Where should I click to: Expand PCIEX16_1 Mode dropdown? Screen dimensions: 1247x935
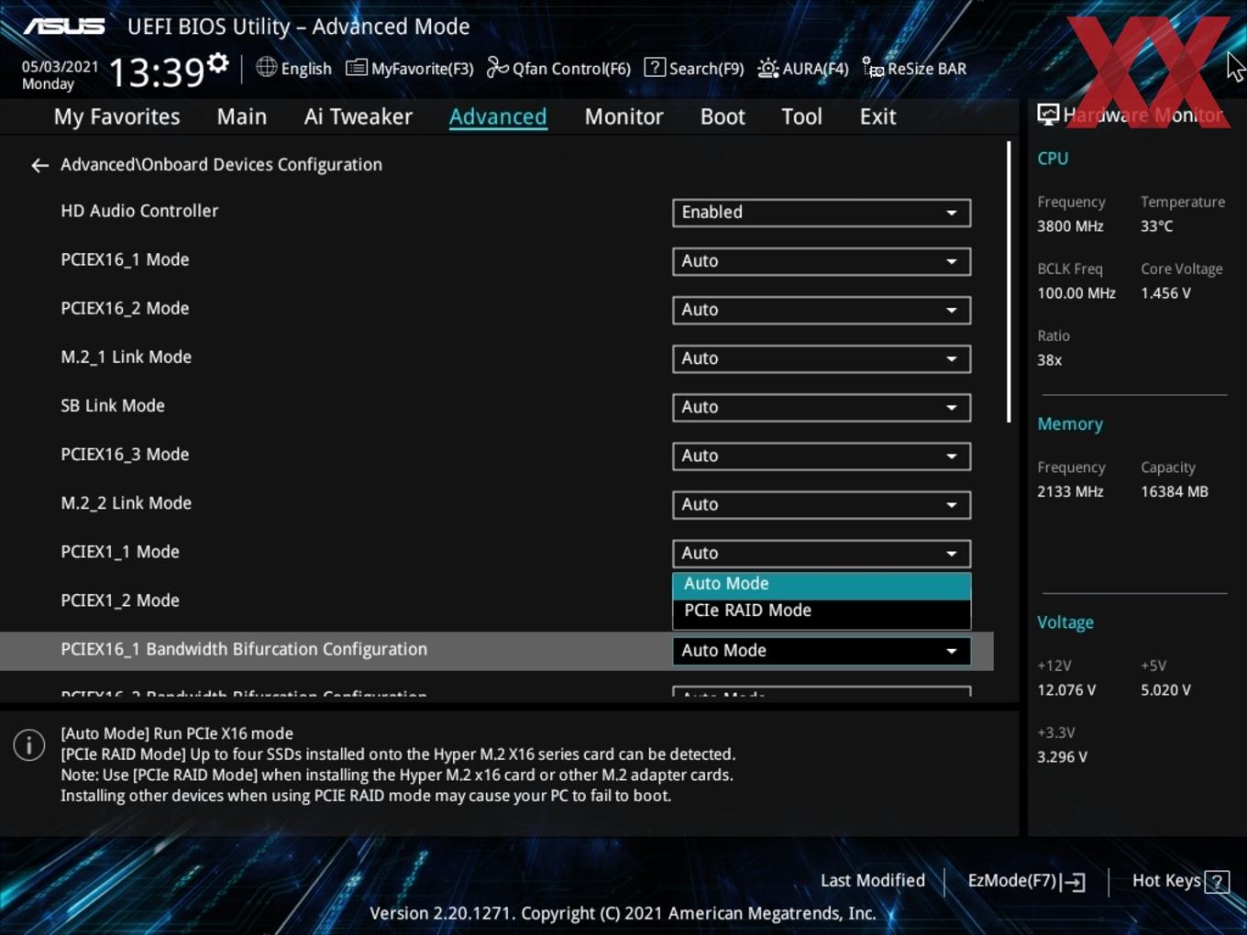[x=822, y=261]
